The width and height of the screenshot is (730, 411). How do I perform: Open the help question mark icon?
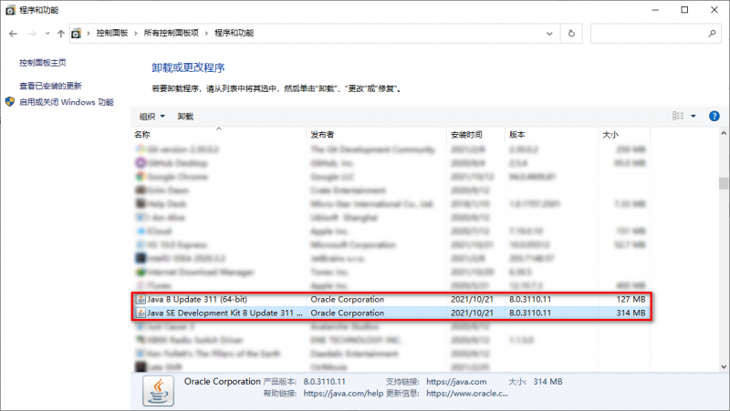(x=714, y=117)
